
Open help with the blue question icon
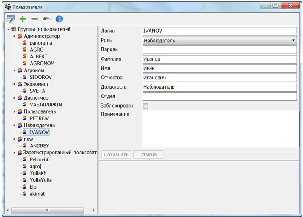(x=59, y=19)
